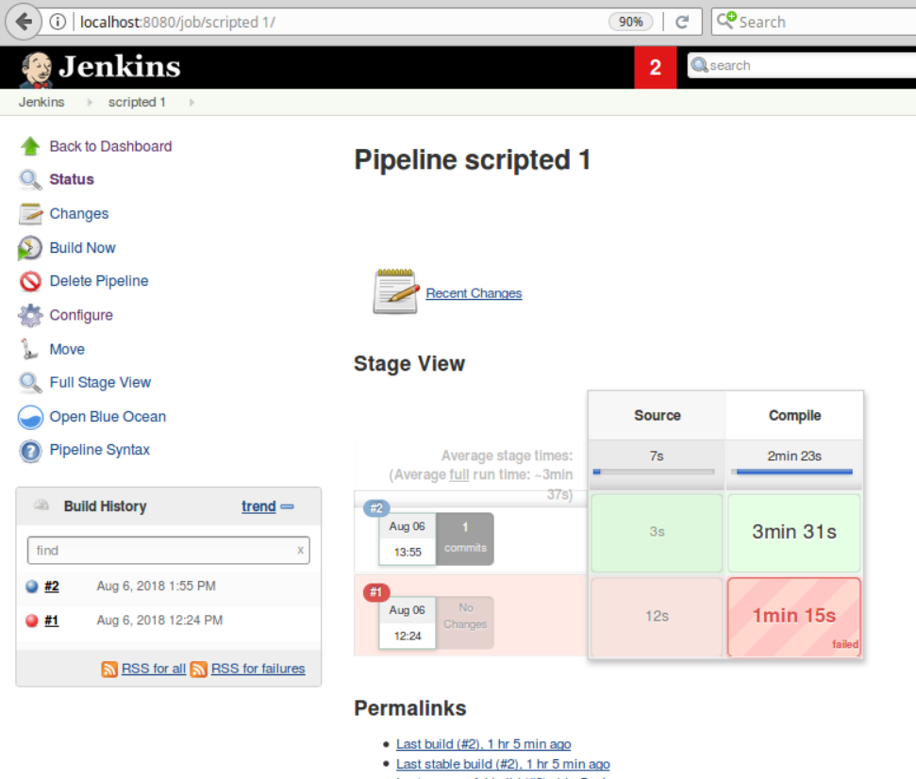916x779 pixels.
Task: Click the green Back to Dashboard arrow icon
Action: point(30,146)
